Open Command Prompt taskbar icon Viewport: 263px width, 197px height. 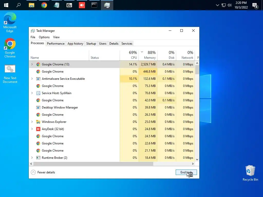94,5
